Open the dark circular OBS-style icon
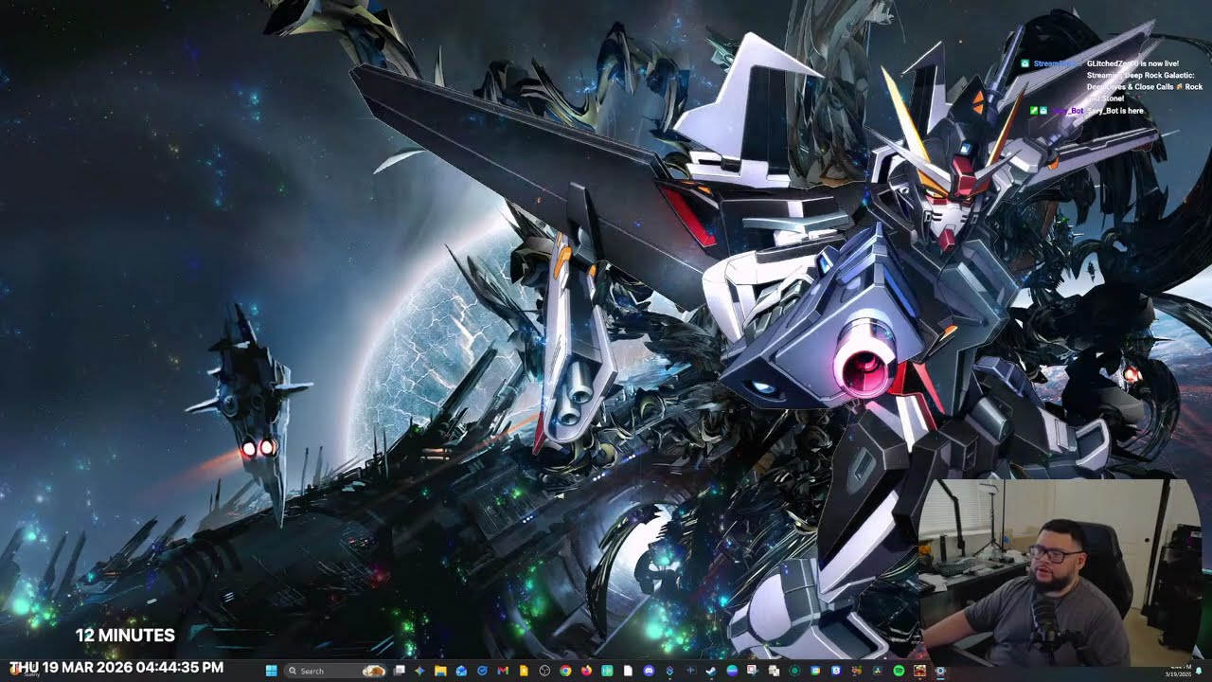Viewport: 1212px width, 682px height. (x=544, y=671)
